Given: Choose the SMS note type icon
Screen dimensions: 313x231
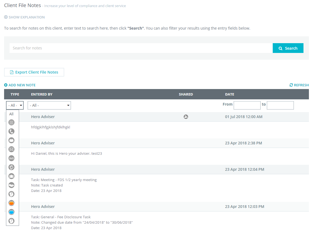Looking at the screenshot, I should click(11, 158).
